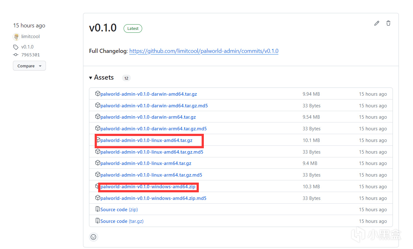Click "15 hours ago" in windows-amd64.zip row
The height and width of the screenshot is (249, 413).
[x=373, y=187]
